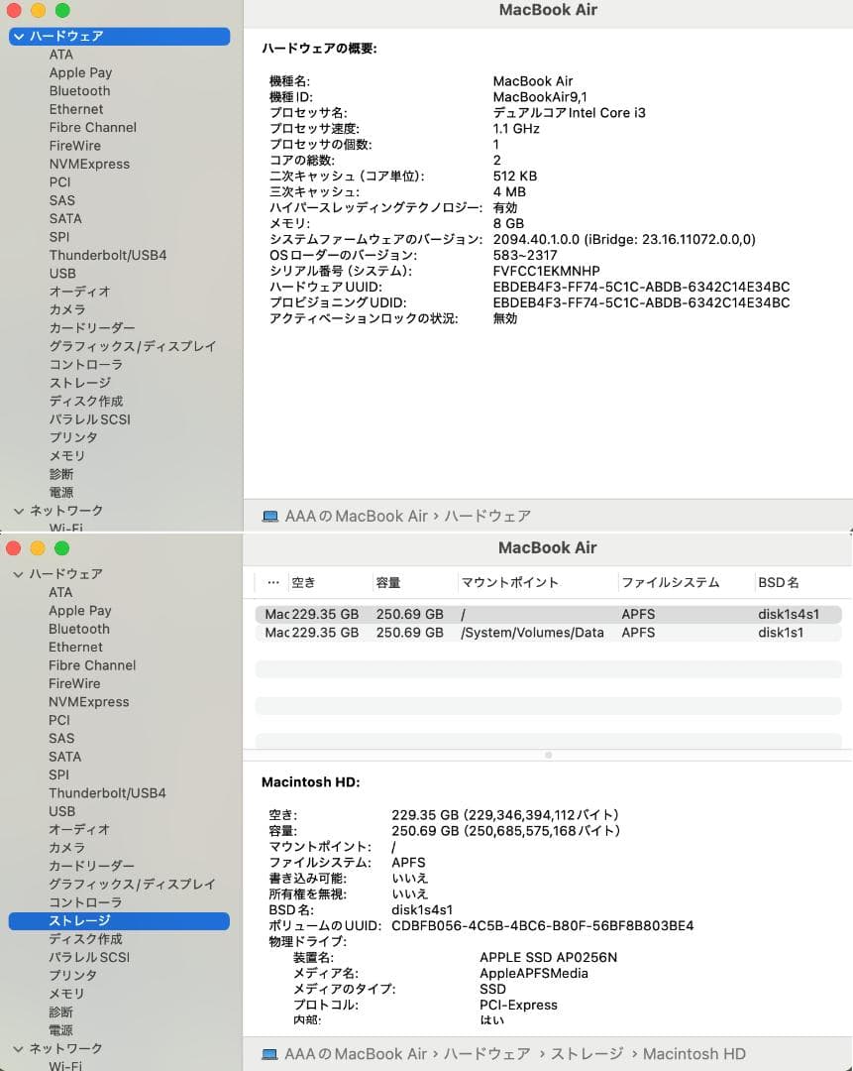Collapse the ハードウェア section in the top sidebar
The image size is (853, 1071).
pyautogui.click(x=18, y=36)
